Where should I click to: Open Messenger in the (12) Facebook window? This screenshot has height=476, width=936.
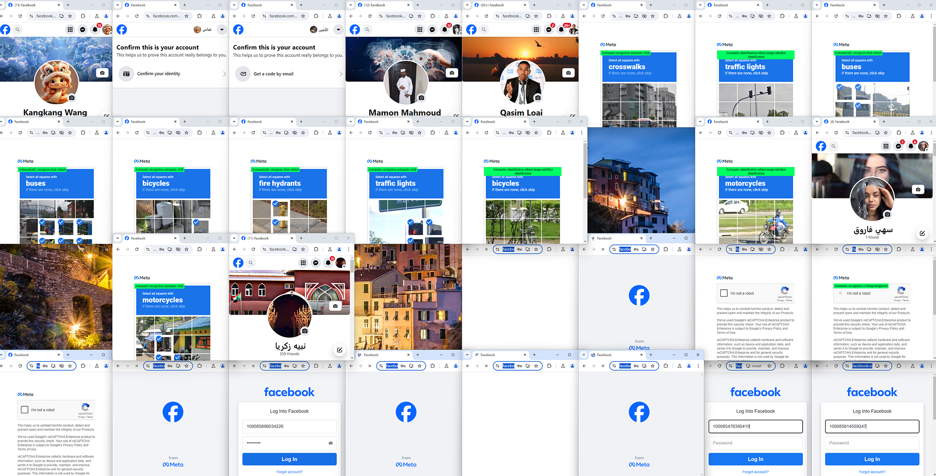[x=432, y=29]
